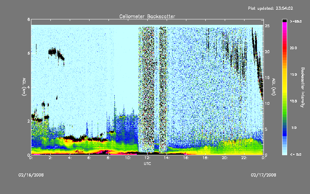Viewport: 310px width, 194px height.
Task: Click the '6:' hour tick label
Action: [89, 158]
